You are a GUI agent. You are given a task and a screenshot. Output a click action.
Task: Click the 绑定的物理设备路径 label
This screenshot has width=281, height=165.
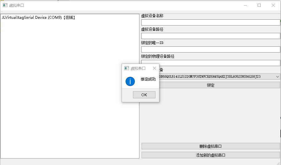pos(158,56)
